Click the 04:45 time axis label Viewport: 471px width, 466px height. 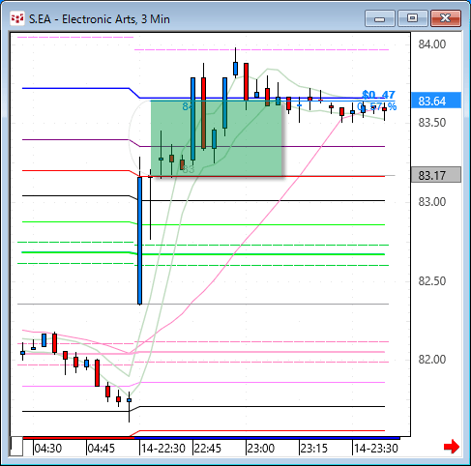pos(102,448)
